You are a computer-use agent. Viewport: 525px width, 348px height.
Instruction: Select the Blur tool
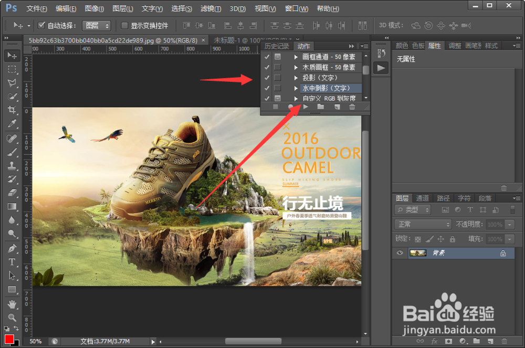[12, 220]
